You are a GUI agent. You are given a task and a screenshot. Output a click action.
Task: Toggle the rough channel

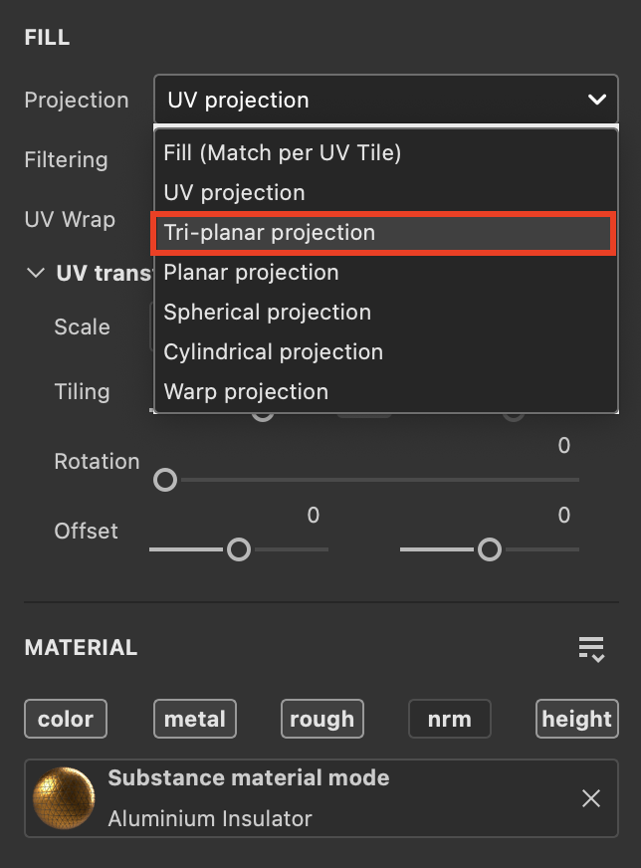click(321, 718)
